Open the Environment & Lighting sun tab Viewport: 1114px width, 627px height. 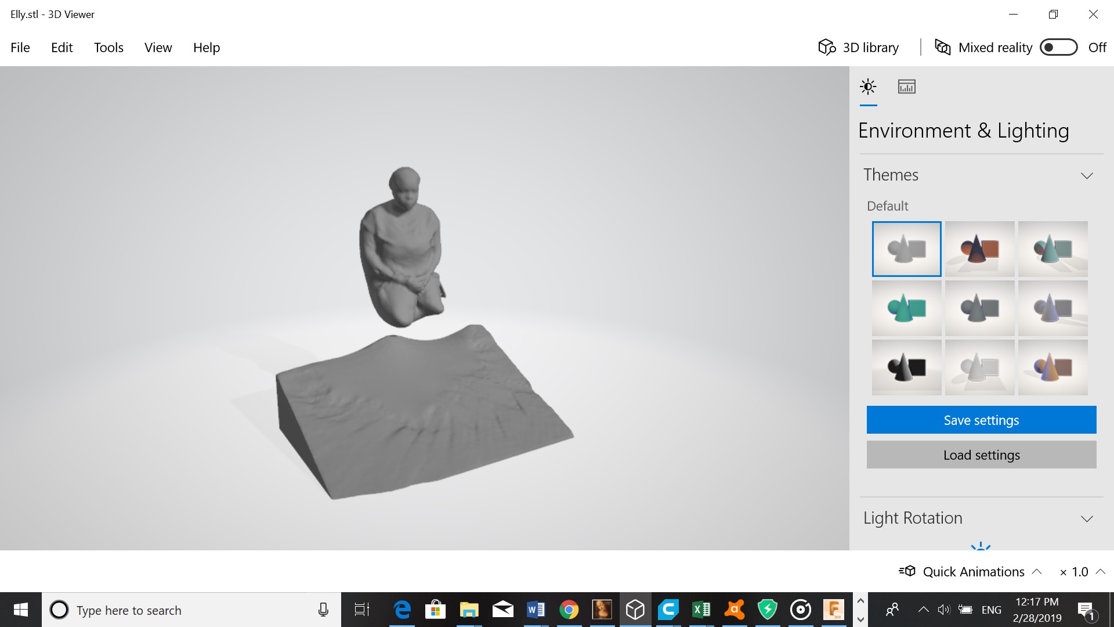[868, 87]
